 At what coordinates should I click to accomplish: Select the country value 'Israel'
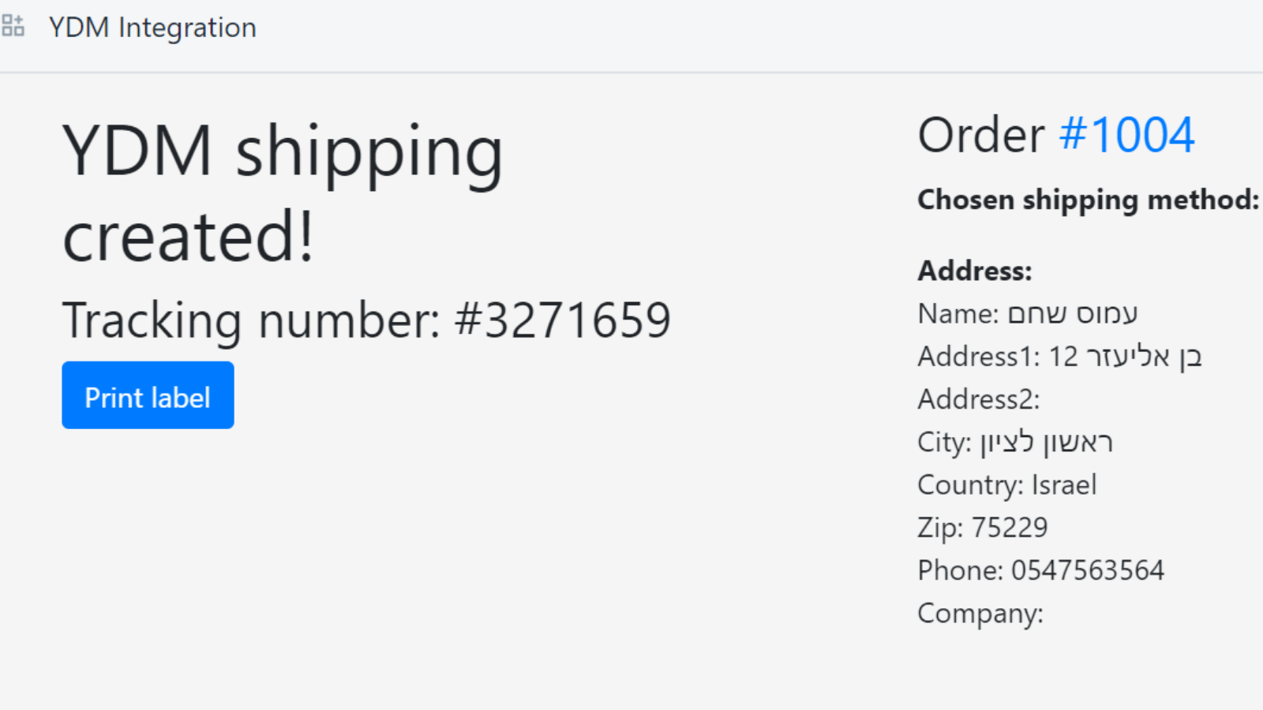click(x=1064, y=485)
